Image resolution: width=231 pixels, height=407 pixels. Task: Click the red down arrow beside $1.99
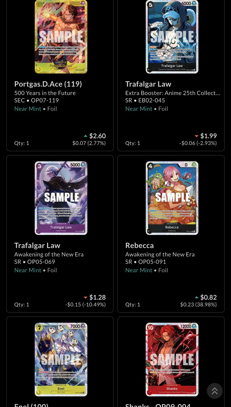click(196, 136)
